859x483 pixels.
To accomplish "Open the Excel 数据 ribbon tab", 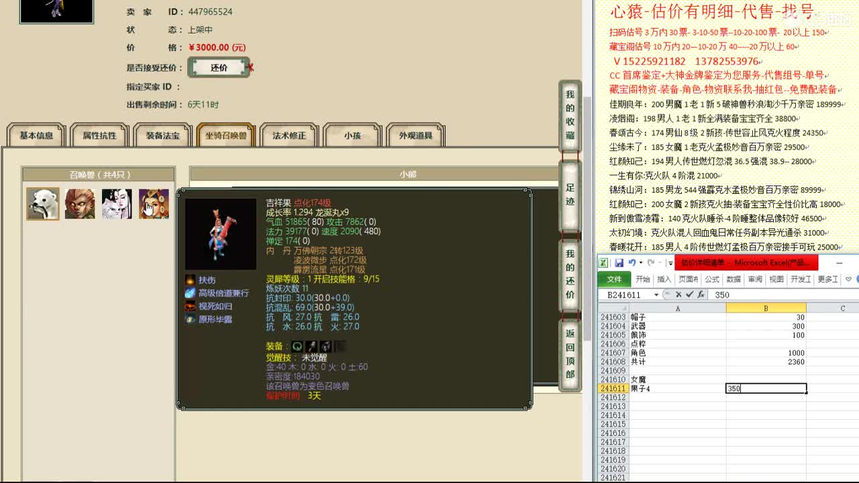I will 734,279.
